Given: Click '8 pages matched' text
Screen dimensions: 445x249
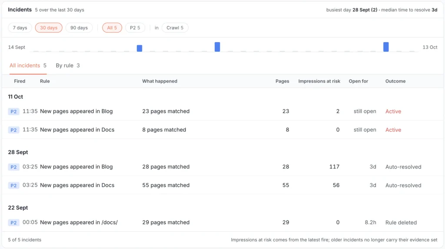Looking at the screenshot, I should (164, 130).
